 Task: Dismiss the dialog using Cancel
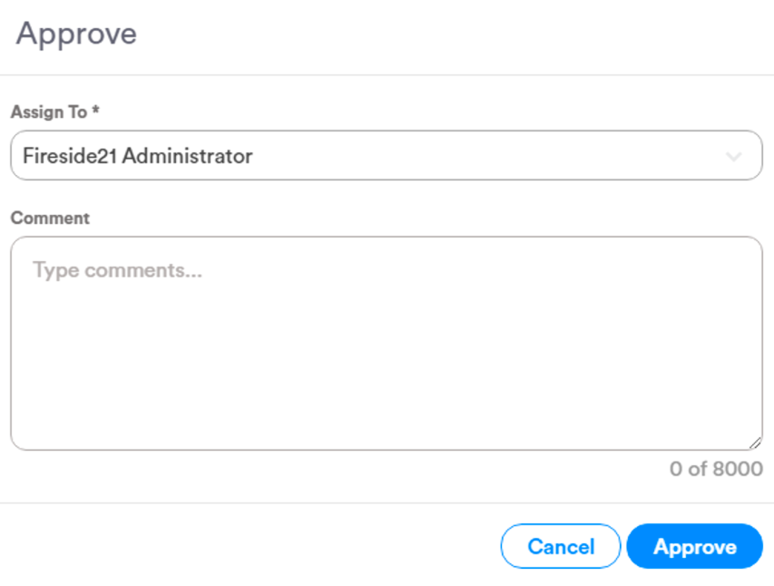pos(560,546)
